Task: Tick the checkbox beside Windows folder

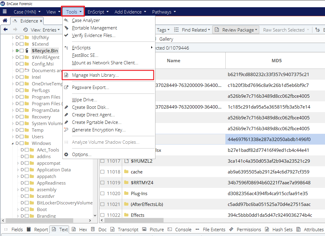Action: coord(22,143)
